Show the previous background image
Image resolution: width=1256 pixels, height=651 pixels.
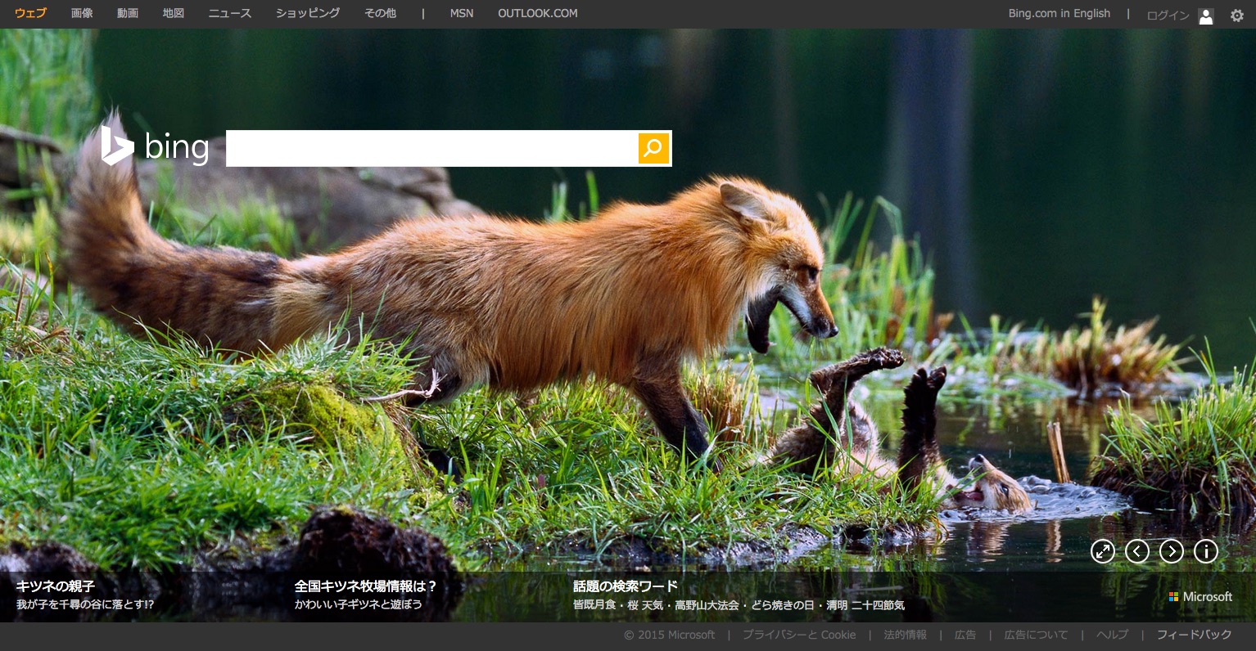(x=1137, y=551)
